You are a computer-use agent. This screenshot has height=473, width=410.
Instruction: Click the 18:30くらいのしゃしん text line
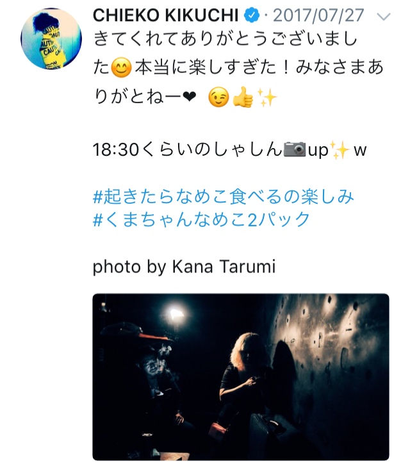click(229, 149)
